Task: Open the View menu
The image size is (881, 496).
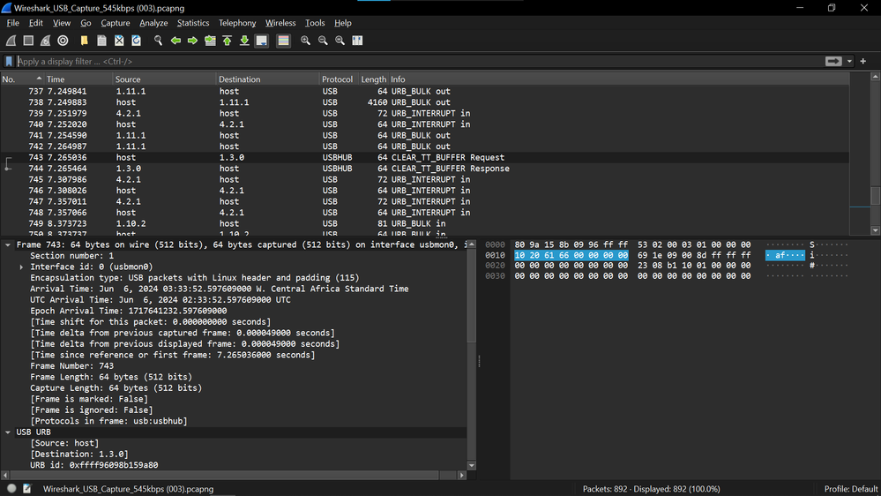Action: (61, 23)
